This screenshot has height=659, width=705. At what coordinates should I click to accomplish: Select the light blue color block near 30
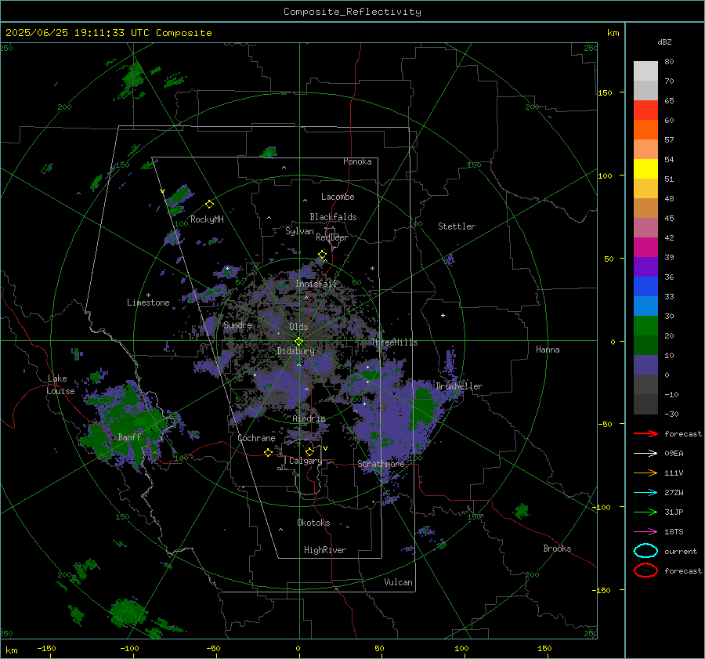tap(645, 306)
